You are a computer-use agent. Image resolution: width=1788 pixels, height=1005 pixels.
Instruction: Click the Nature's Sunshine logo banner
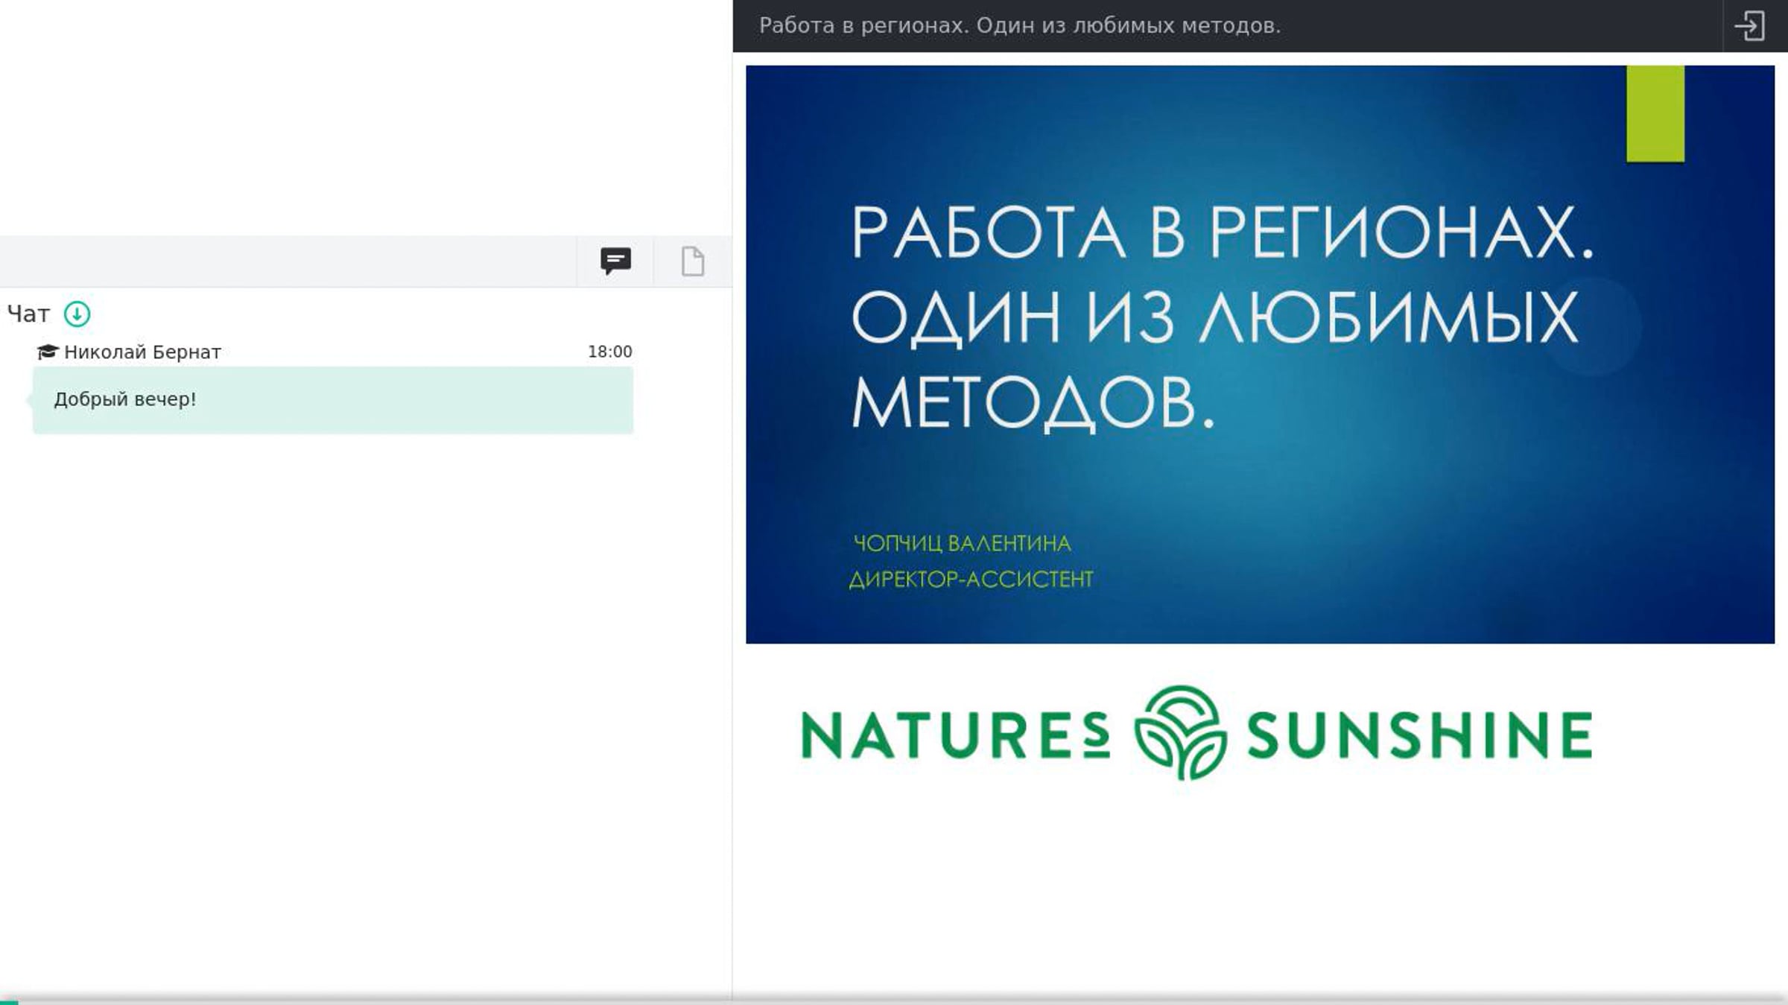coord(1196,733)
